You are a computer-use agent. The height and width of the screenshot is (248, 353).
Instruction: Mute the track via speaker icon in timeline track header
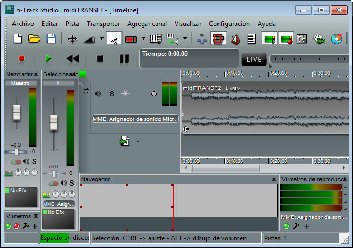[98, 94]
